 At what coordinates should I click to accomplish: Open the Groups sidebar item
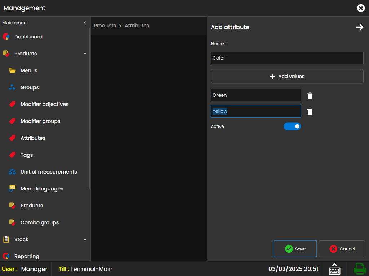pyautogui.click(x=30, y=87)
